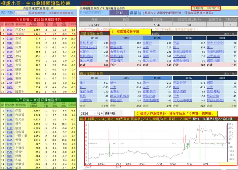Open stock code 6531 愛普 link

10,152
